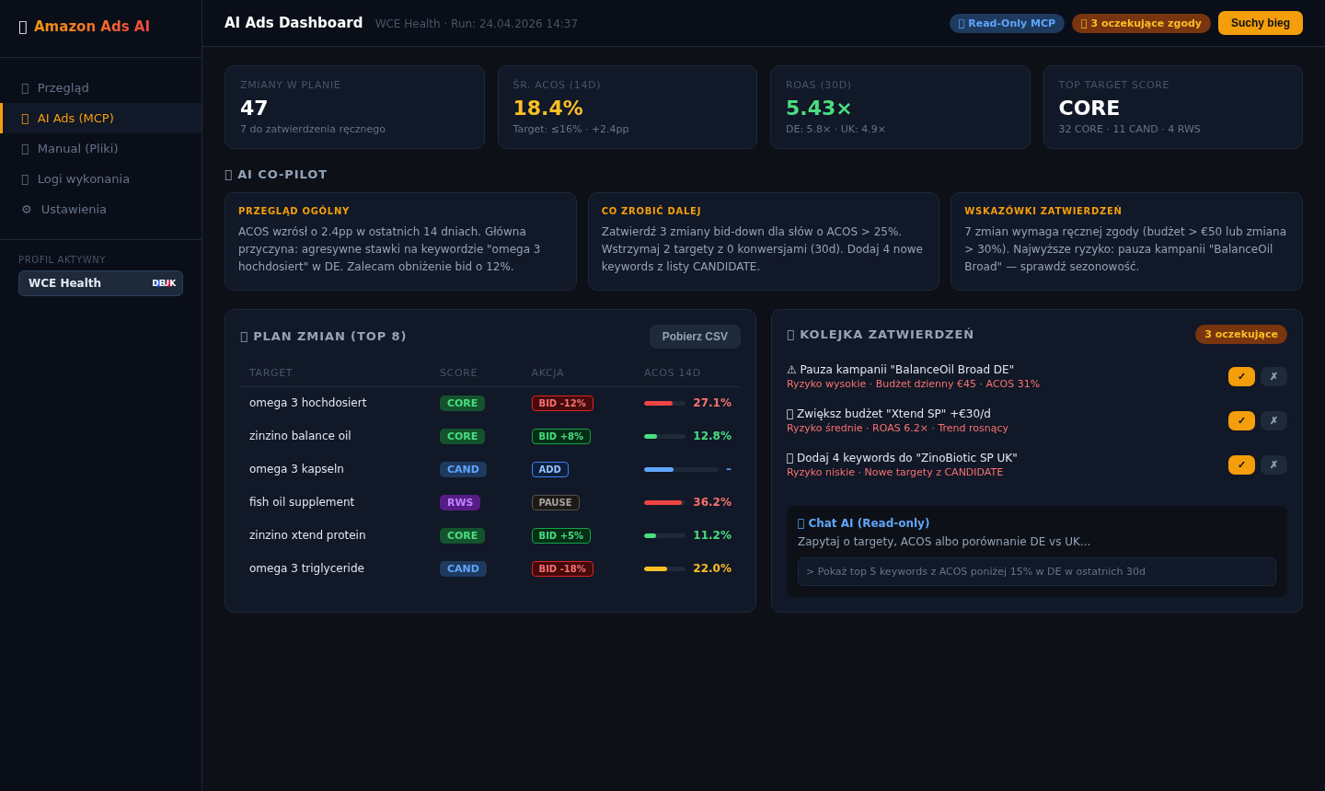The width and height of the screenshot is (1325, 791).
Task: Open the WCE Health profile selector
Action: click(x=100, y=283)
